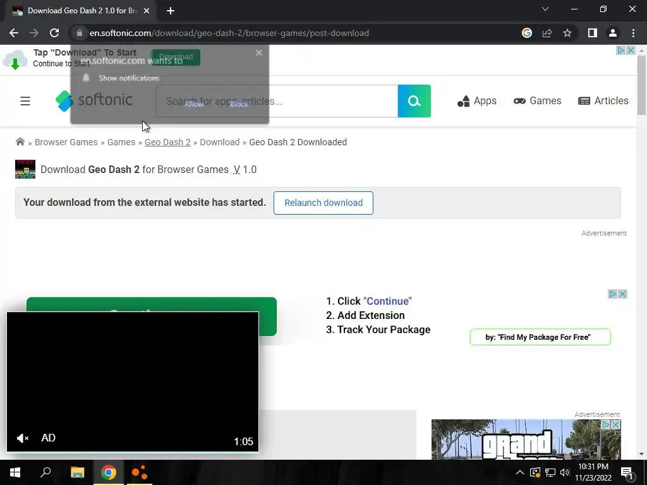Click the forward navigation arrow
The width and height of the screenshot is (647, 485).
[34, 33]
